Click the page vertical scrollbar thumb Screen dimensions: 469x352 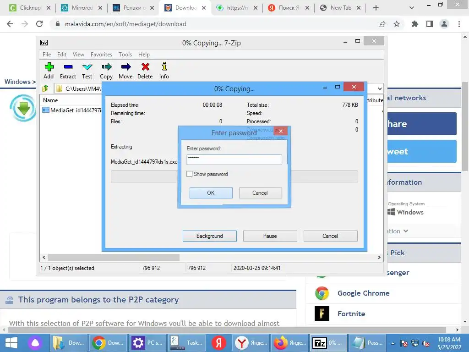(465, 126)
